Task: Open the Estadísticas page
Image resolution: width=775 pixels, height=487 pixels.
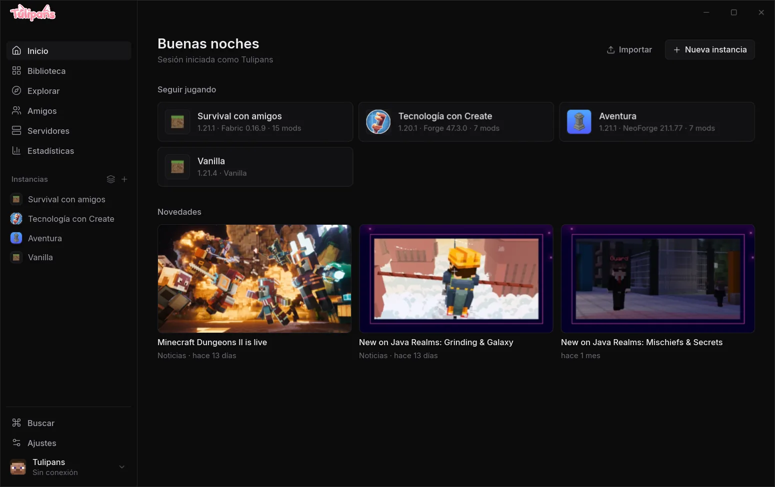Action: click(x=68, y=151)
